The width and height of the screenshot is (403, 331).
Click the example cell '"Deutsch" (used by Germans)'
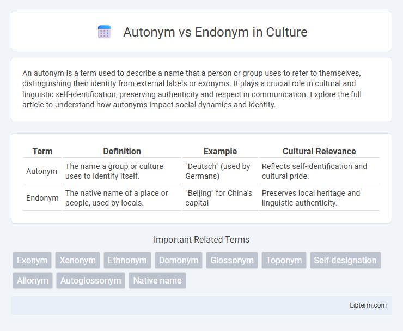point(220,171)
